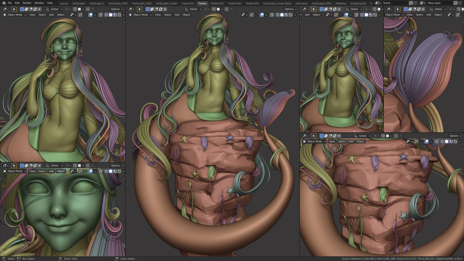Toggle the Show Gizmo icon
The height and width of the screenshot is (261, 464).
coord(80,15)
